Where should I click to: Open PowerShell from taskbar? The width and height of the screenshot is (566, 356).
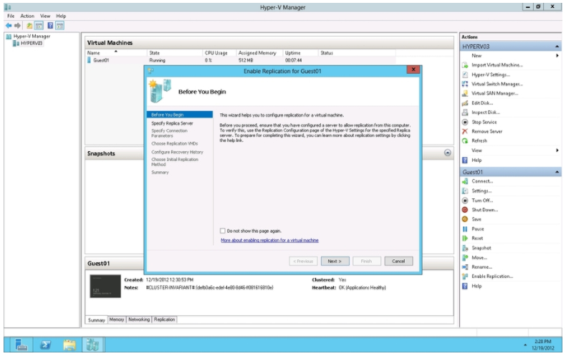click(45, 345)
